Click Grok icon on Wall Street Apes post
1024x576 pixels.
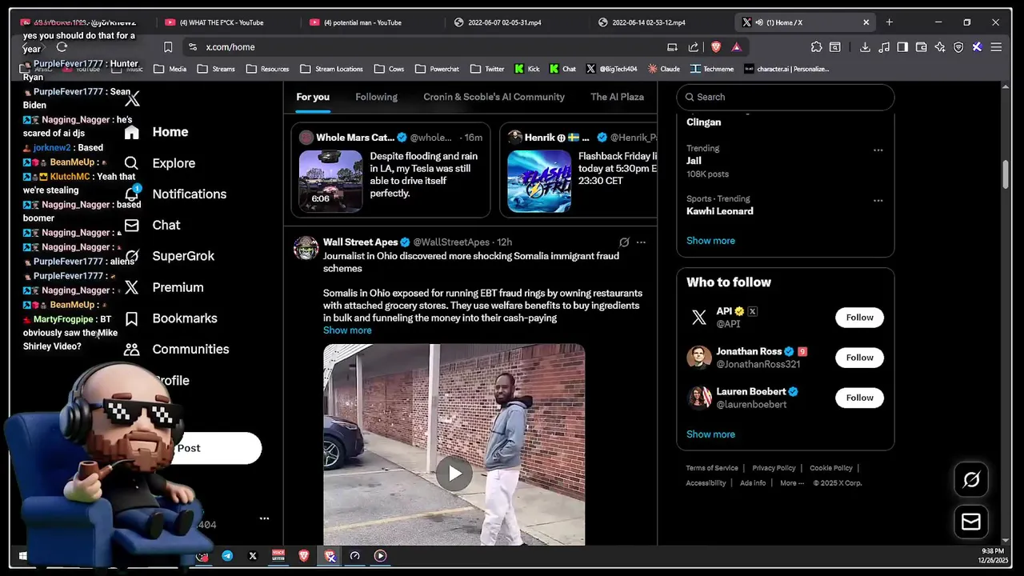tap(624, 242)
